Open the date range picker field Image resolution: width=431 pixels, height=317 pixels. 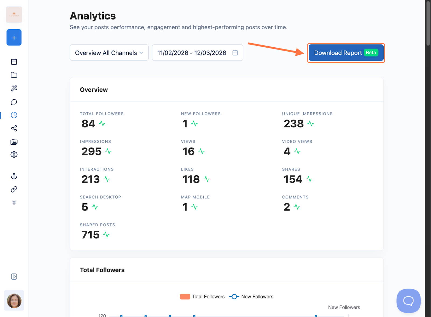[197, 53]
